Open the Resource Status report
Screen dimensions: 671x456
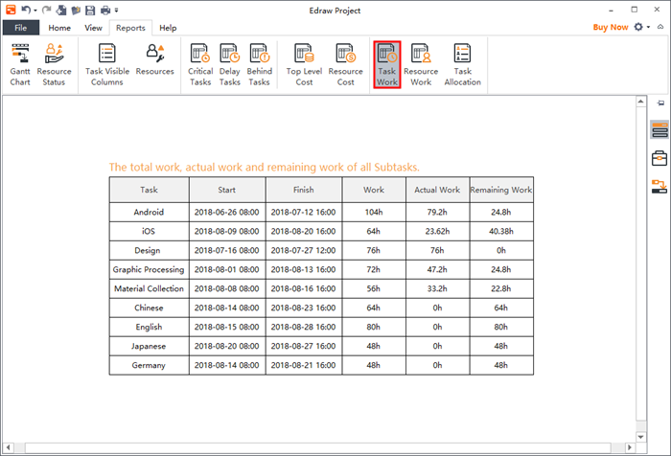pyautogui.click(x=54, y=64)
